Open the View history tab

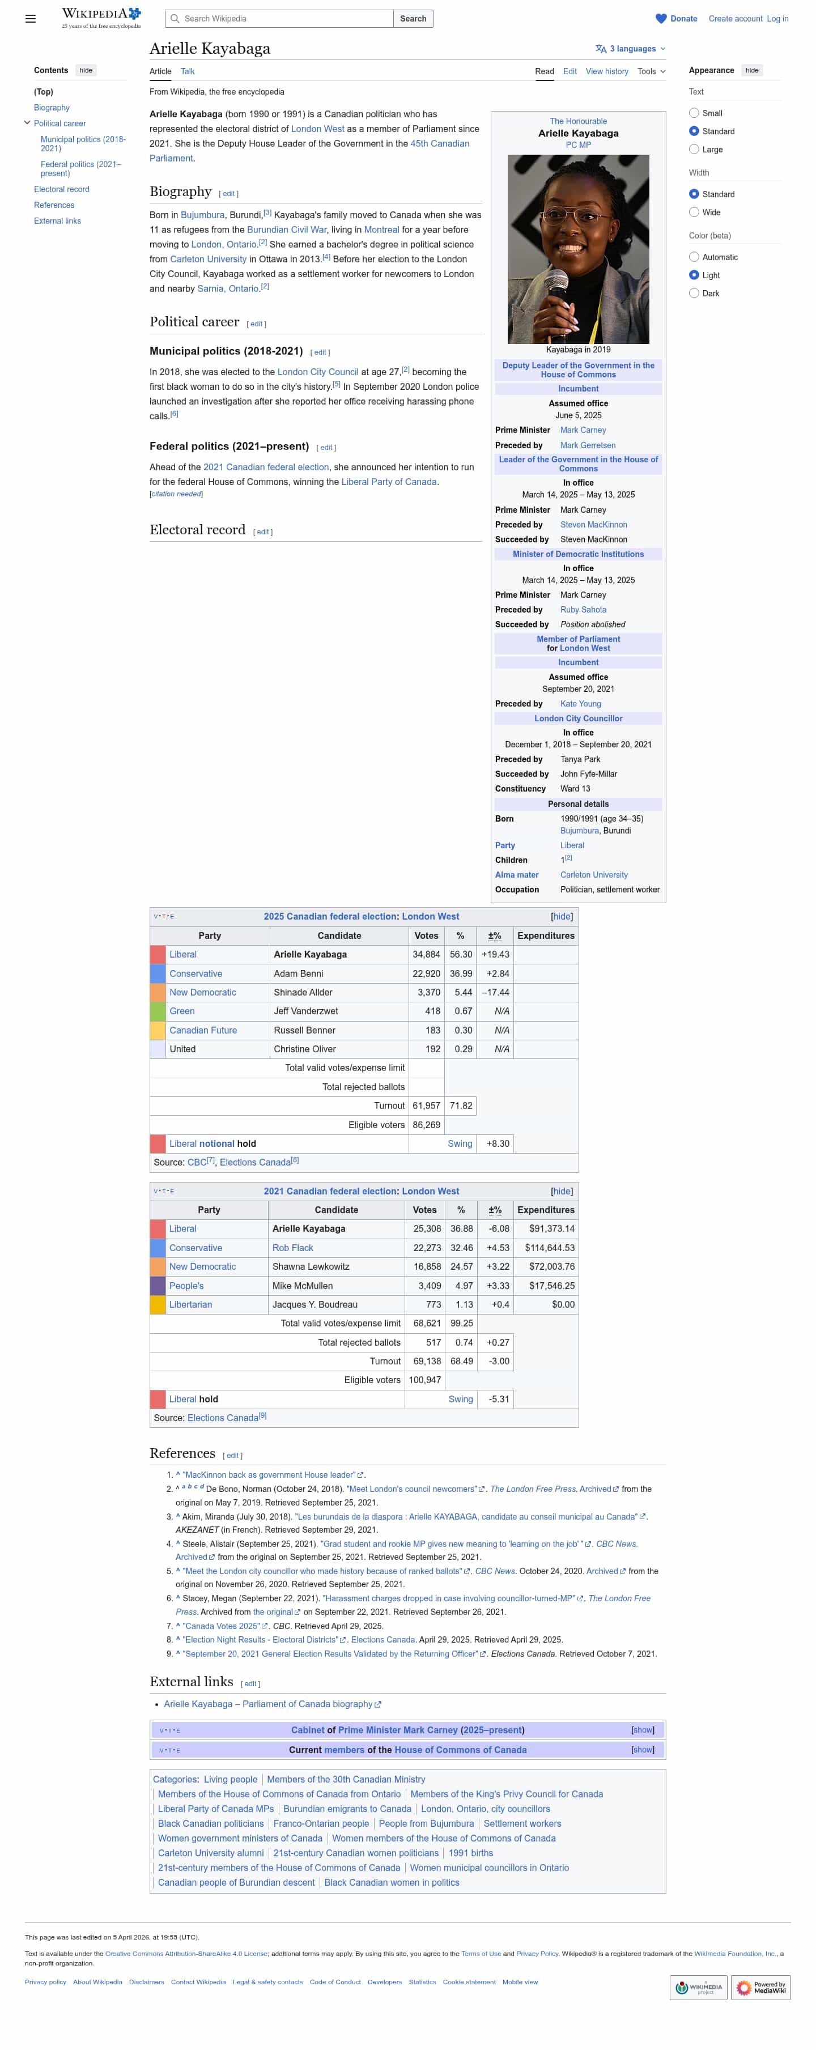(x=607, y=71)
